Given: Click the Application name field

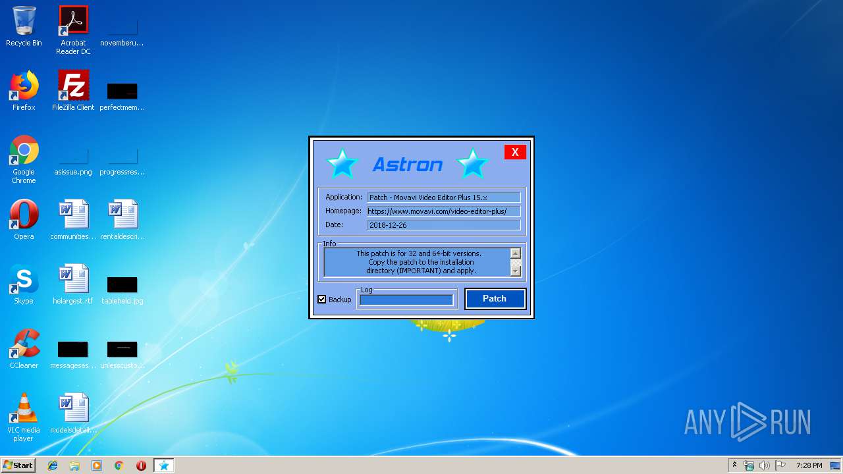Looking at the screenshot, I should (x=443, y=197).
